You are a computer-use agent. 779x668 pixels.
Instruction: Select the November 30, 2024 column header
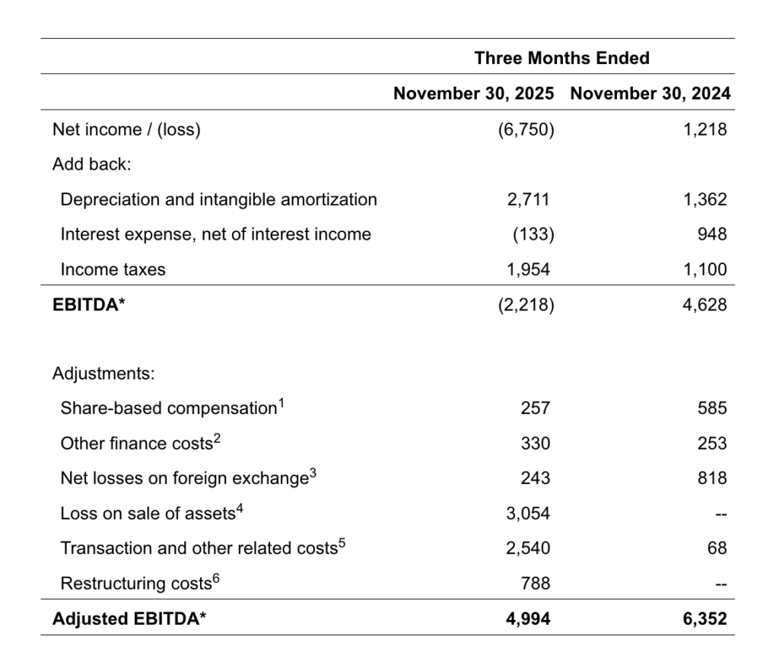point(650,94)
